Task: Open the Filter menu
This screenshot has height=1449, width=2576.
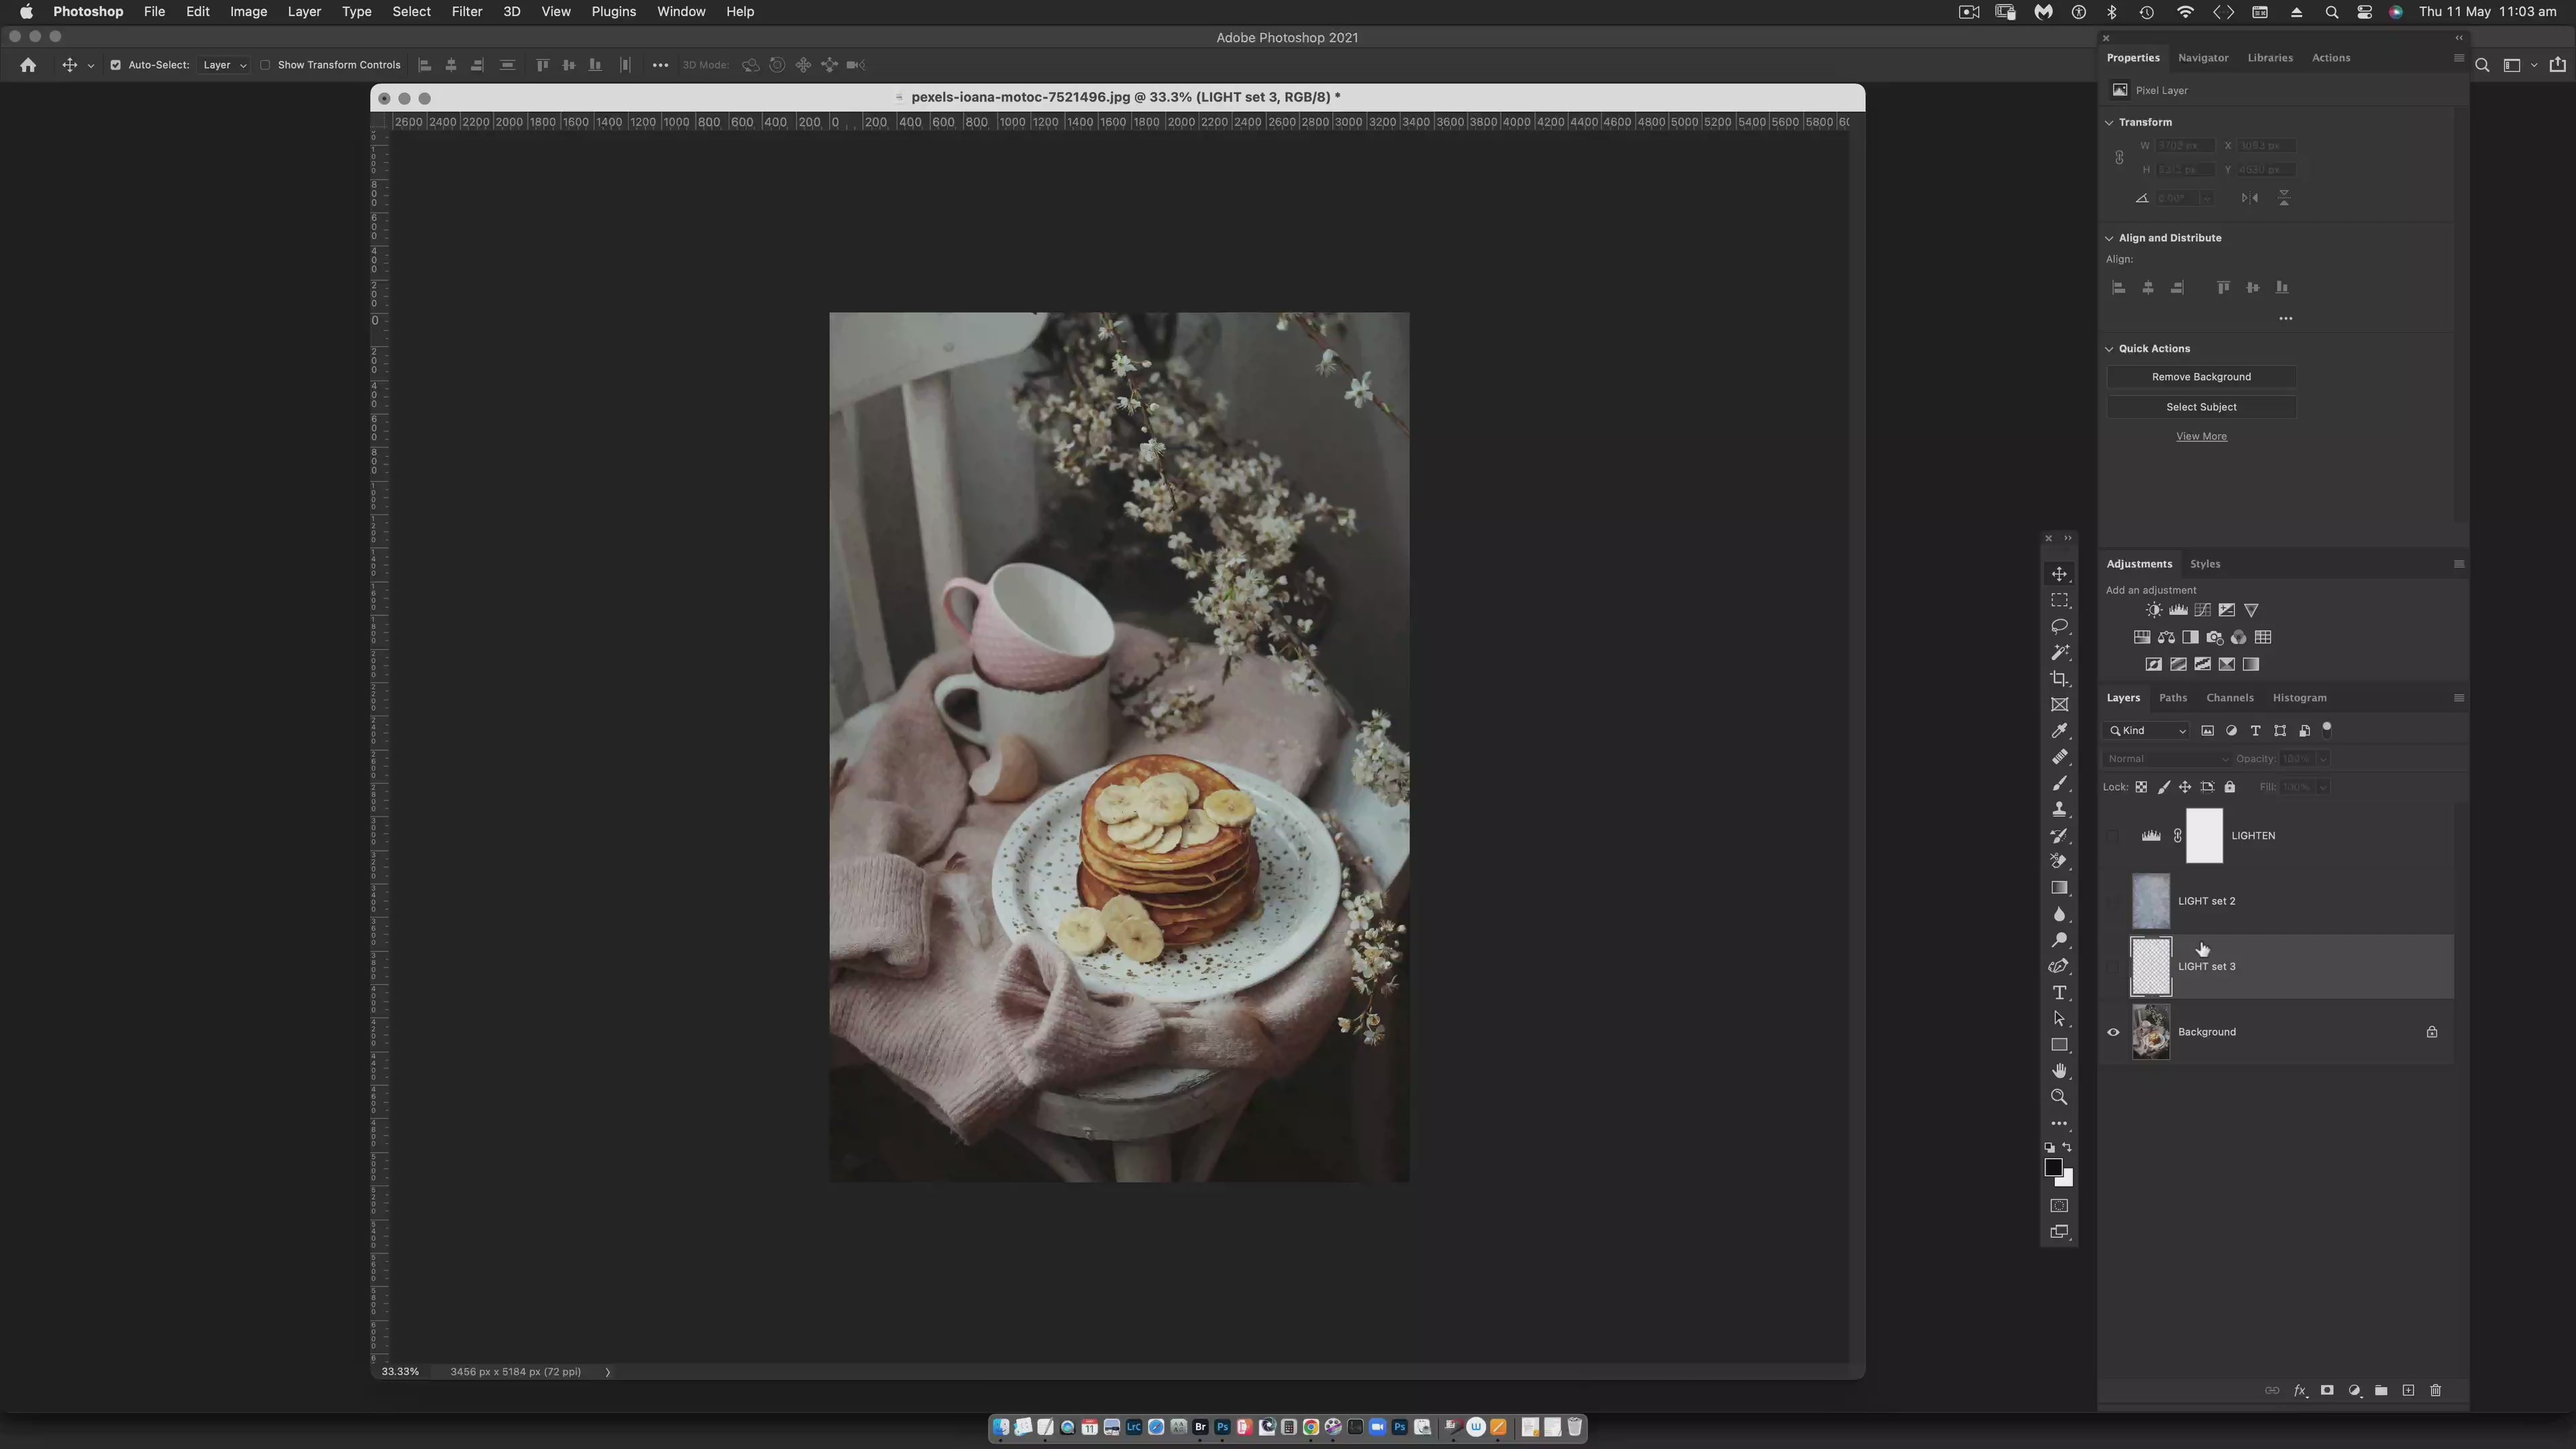Action: pyautogui.click(x=466, y=12)
